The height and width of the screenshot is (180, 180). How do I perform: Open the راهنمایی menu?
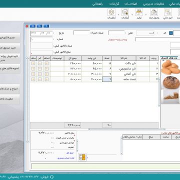(x=97, y=4)
